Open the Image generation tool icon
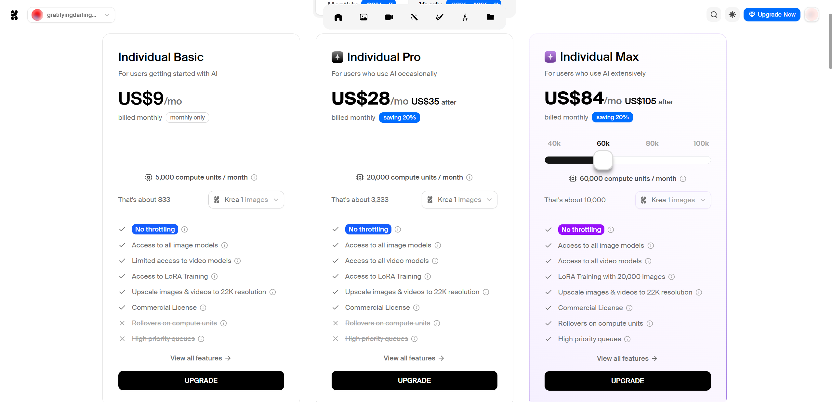832x402 pixels. [363, 17]
